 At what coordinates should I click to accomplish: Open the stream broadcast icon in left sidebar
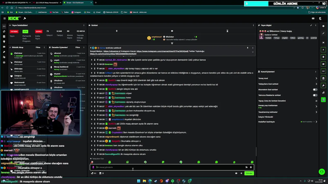pos(4,26)
